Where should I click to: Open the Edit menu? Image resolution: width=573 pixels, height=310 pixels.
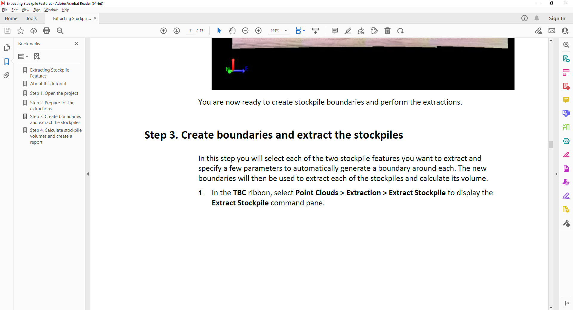click(x=15, y=10)
